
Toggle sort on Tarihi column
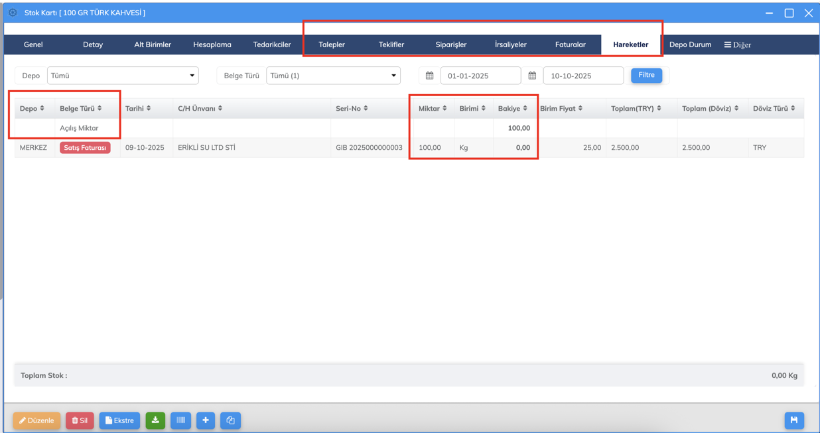(x=138, y=108)
